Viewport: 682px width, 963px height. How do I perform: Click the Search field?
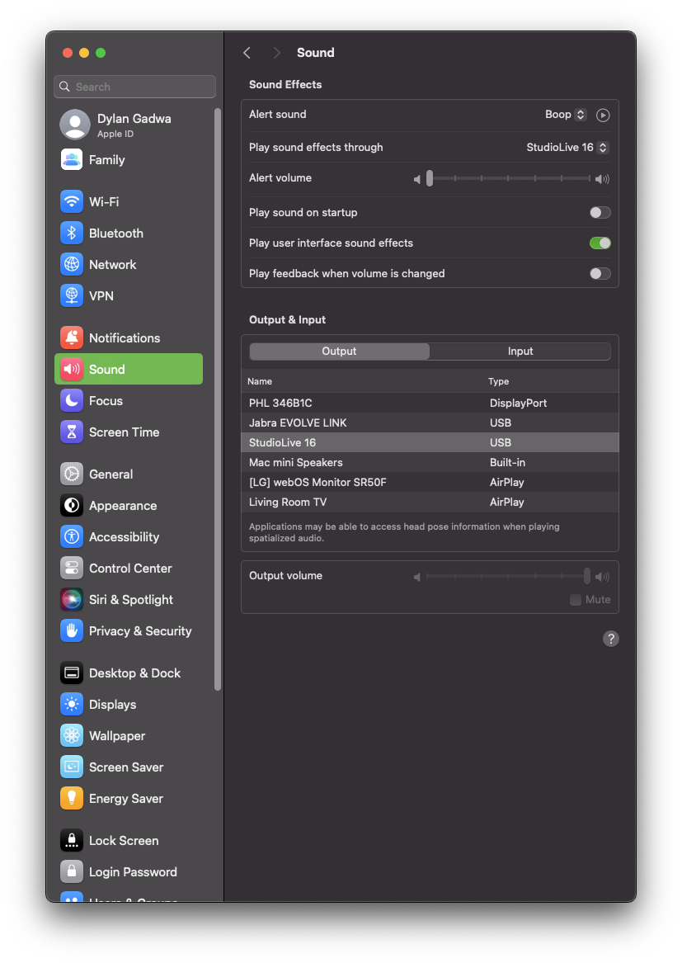[x=134, y=87]
